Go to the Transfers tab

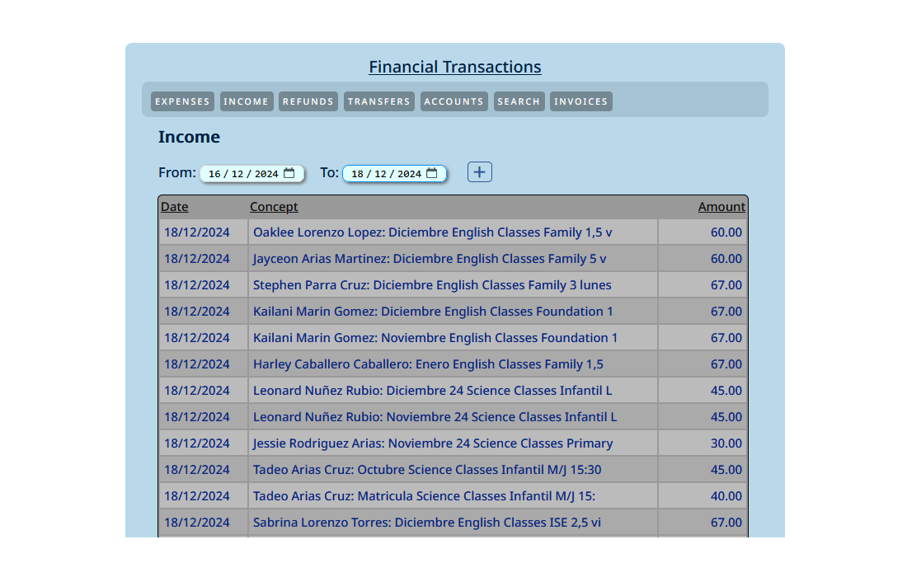[x=379, y=101]
